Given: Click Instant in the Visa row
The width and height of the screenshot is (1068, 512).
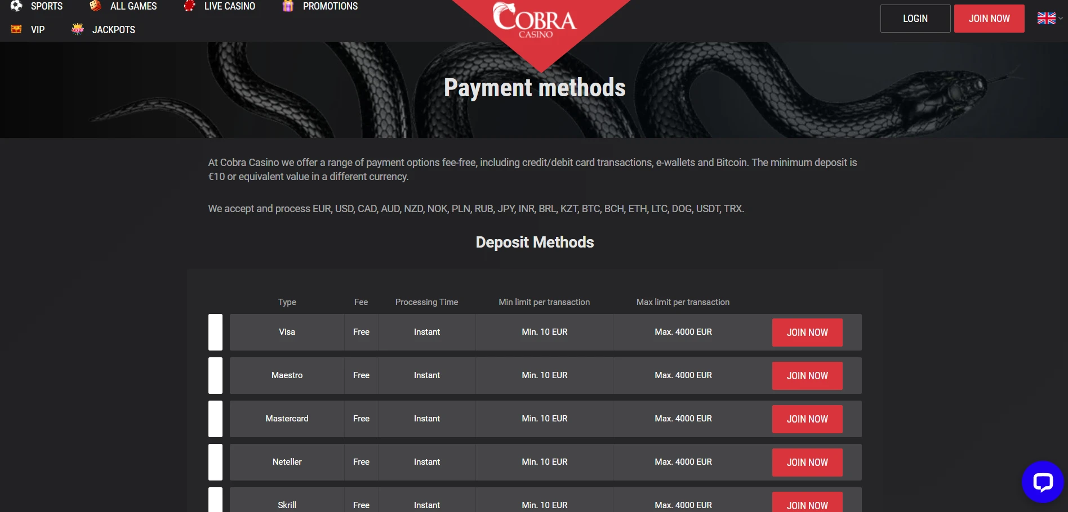Looking at the screenshot, I should [x=427, y=332].
